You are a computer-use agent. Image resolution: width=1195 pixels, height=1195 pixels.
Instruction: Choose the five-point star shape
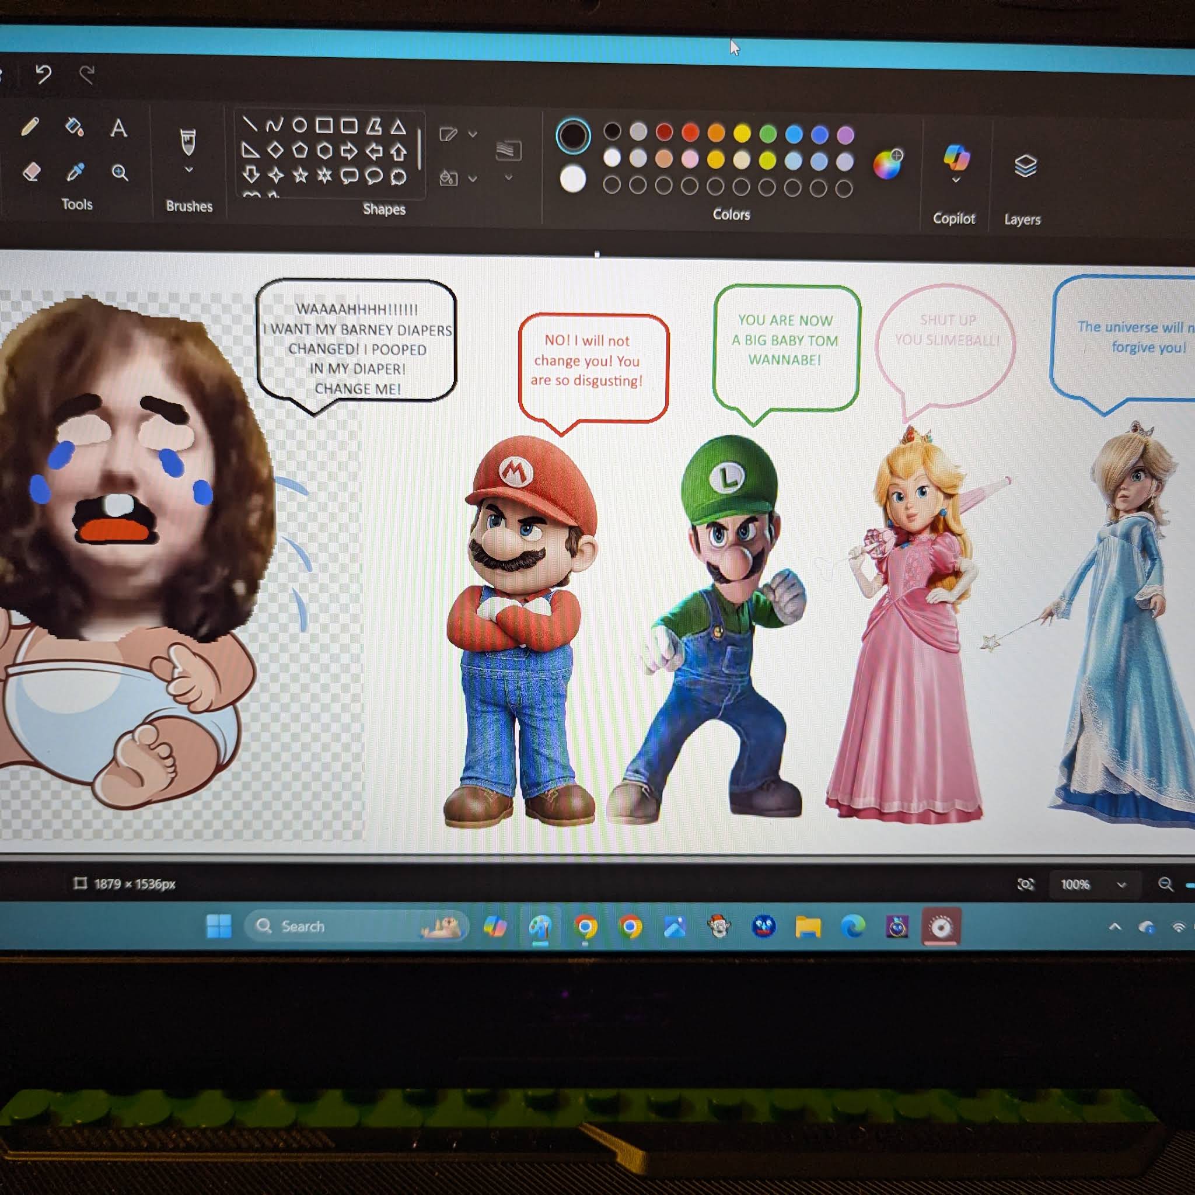pyautogui.click(x=301, y=176)
